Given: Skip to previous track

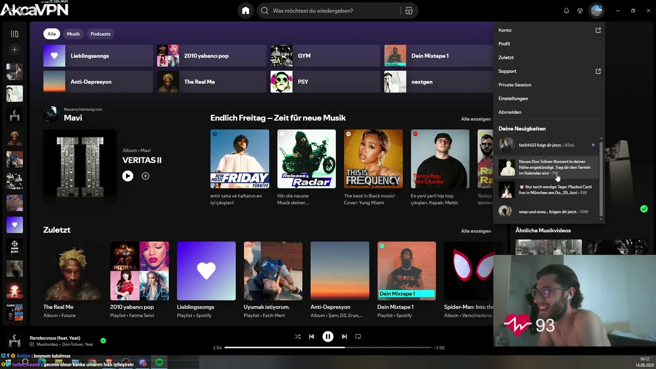Looking at the screenshot, I should (312, 337).
